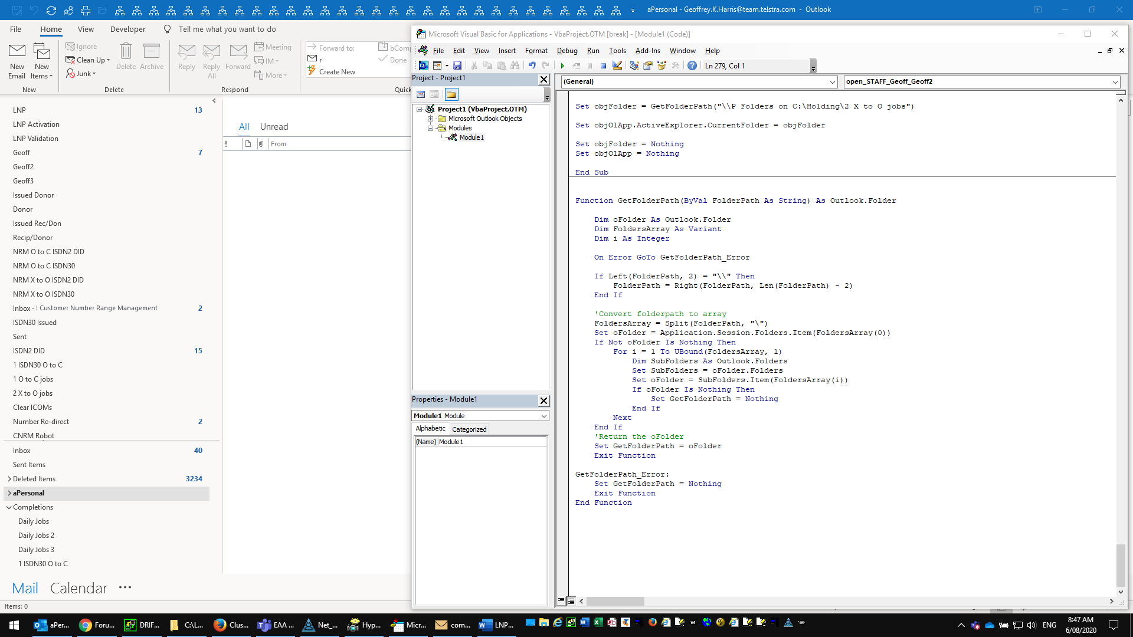Click Send/Receive sync icon in Outlook title bar
Screen dimensions: 1133x637
(51, 10)
